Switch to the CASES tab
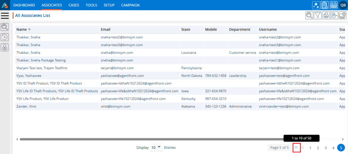Viewport: 348px width, 154px height. tap(74, 5)
